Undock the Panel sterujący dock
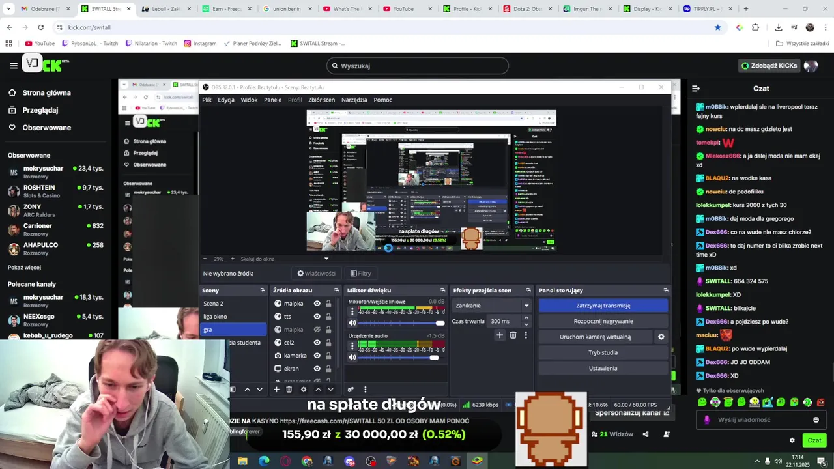 pyautogui.click(x=666, y=291)
